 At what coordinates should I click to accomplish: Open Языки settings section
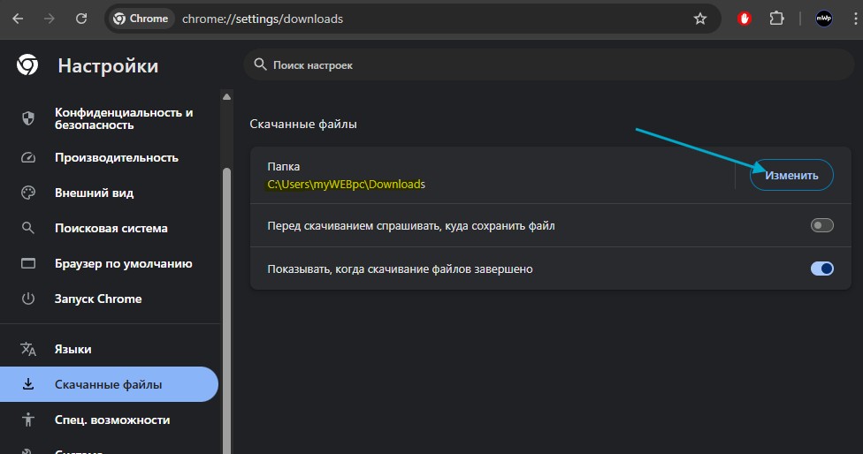click(73, 349)
